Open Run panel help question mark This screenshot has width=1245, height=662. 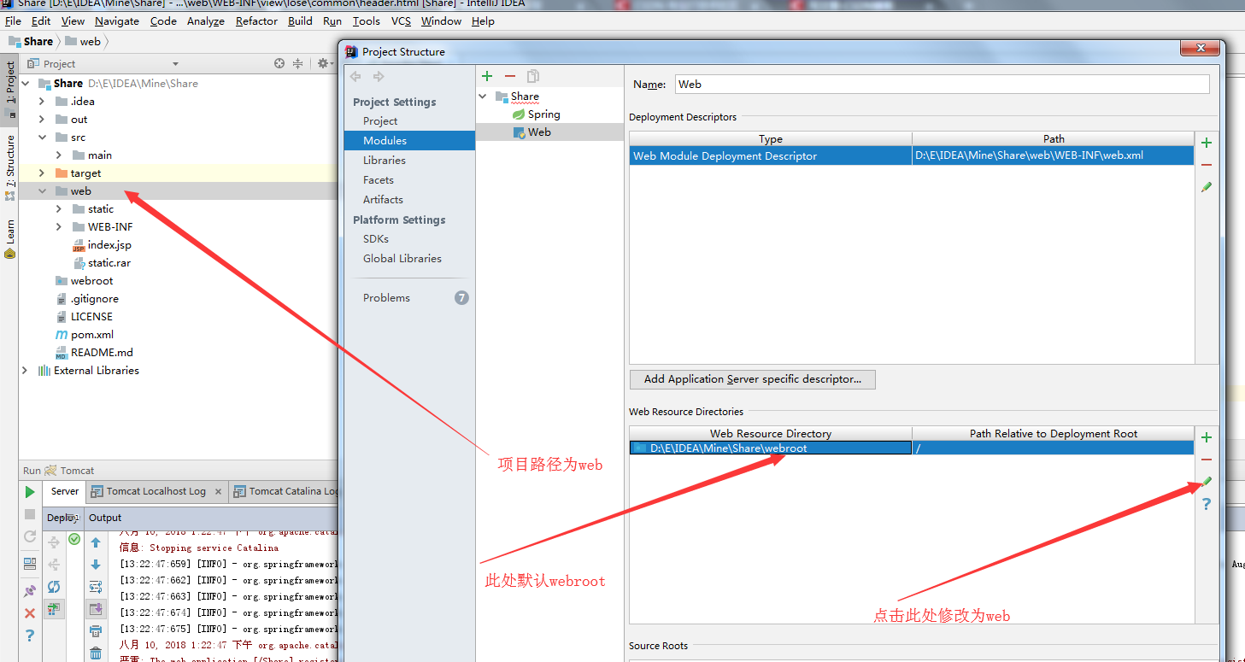click(30, 636)
